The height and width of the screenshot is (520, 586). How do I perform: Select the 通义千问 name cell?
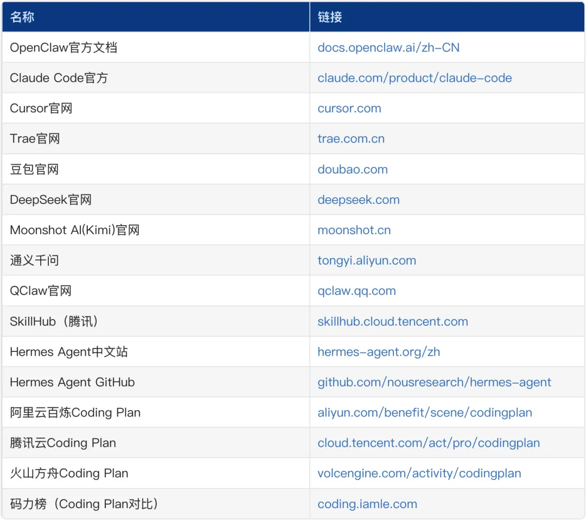tap(156, 260)
